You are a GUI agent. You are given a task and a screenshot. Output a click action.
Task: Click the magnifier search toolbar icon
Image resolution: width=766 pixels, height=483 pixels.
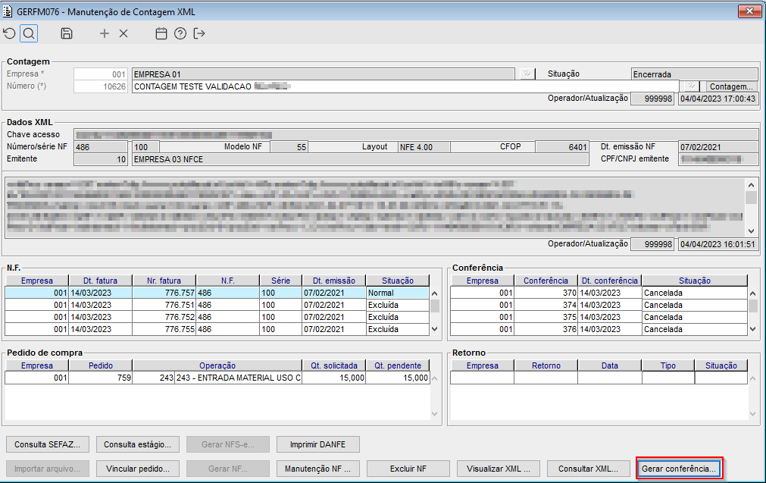(29, 33)
